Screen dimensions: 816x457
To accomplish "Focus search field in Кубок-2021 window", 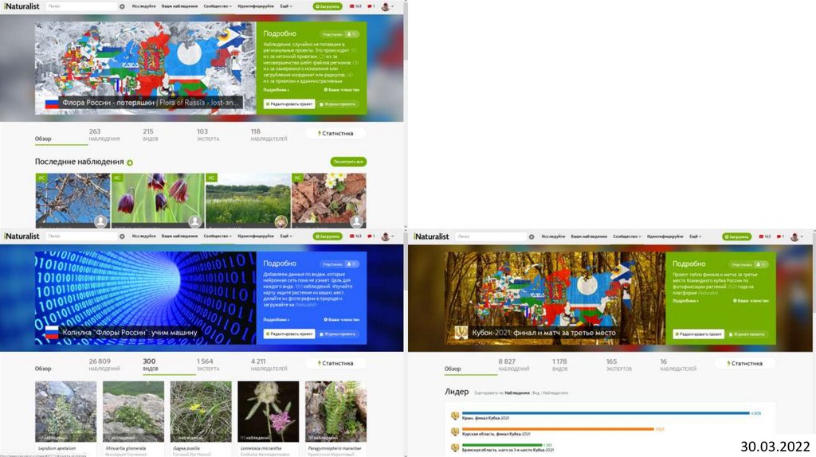I will [491, 236].
